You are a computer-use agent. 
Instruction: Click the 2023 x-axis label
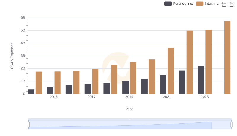coord(205,97)
